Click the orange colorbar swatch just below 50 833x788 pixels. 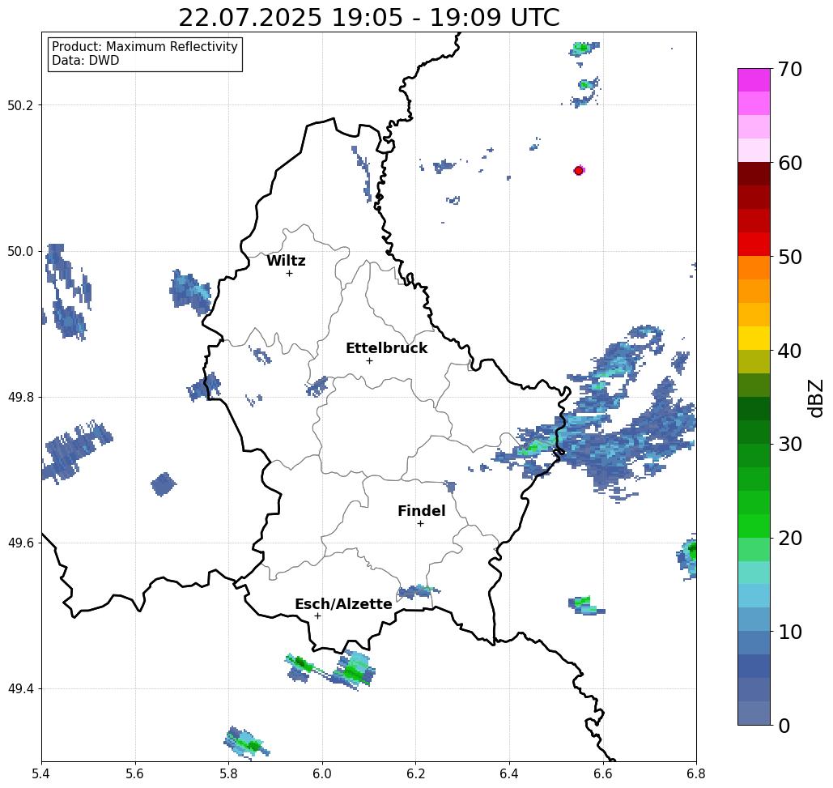[x=754, y=268]
